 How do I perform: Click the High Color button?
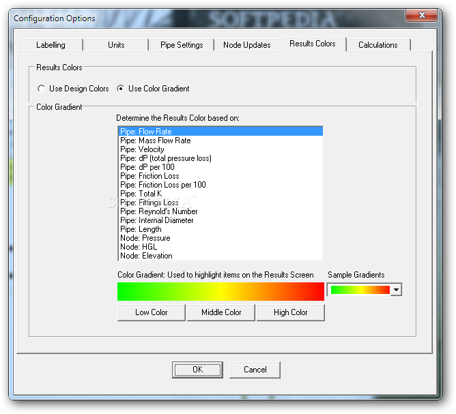(291, 312)
